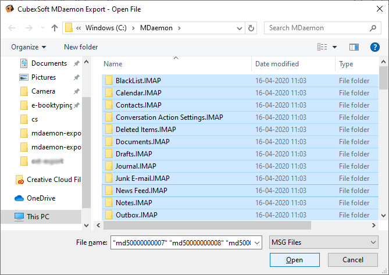Click the Open button
Screen dimensions: 389x275
pos(294,260)
